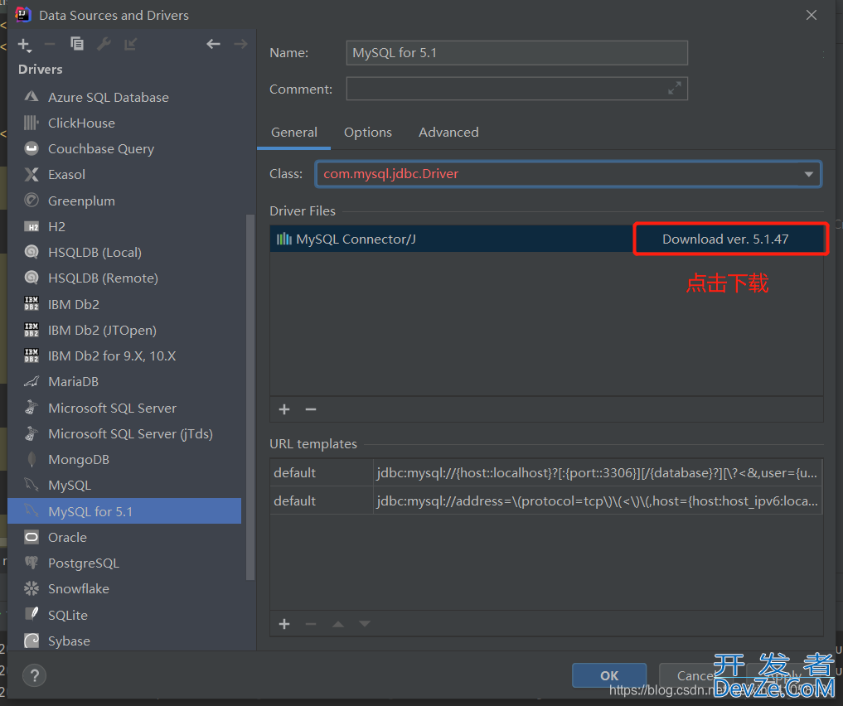Click the Name input field

(516, 53)
